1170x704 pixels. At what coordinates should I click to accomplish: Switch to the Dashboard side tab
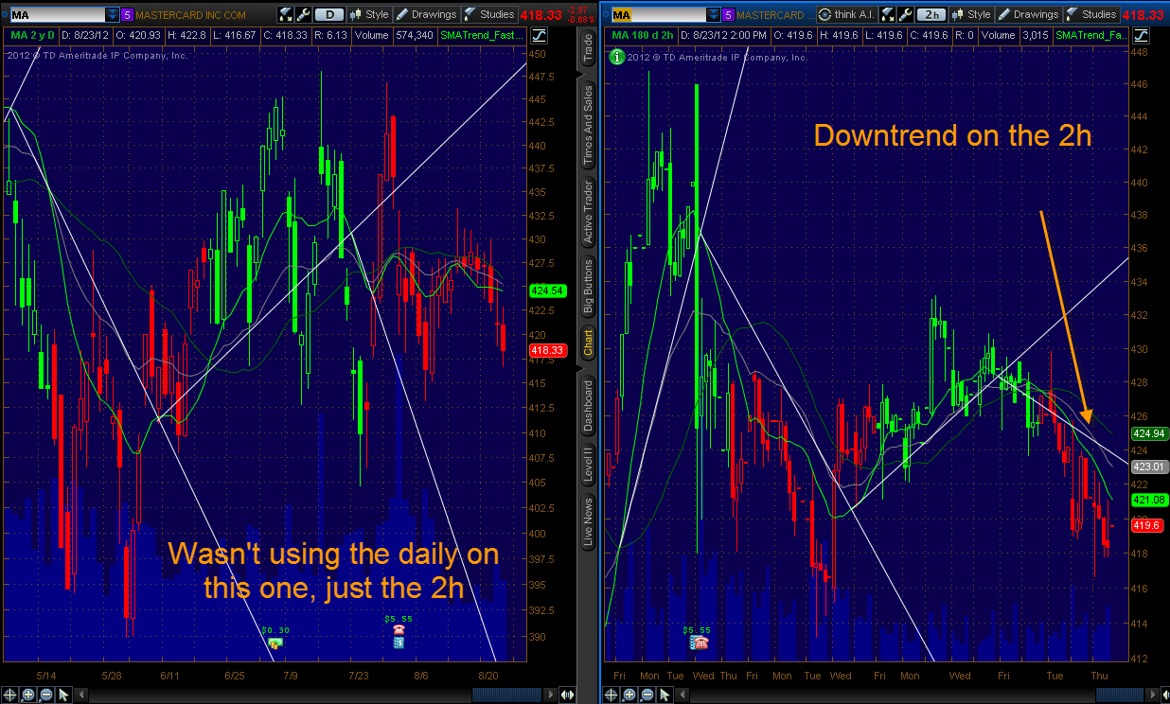(588, 406)
